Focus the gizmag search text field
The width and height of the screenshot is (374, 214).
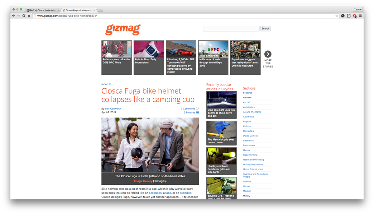pyautogui.click(x=231, y=29)
